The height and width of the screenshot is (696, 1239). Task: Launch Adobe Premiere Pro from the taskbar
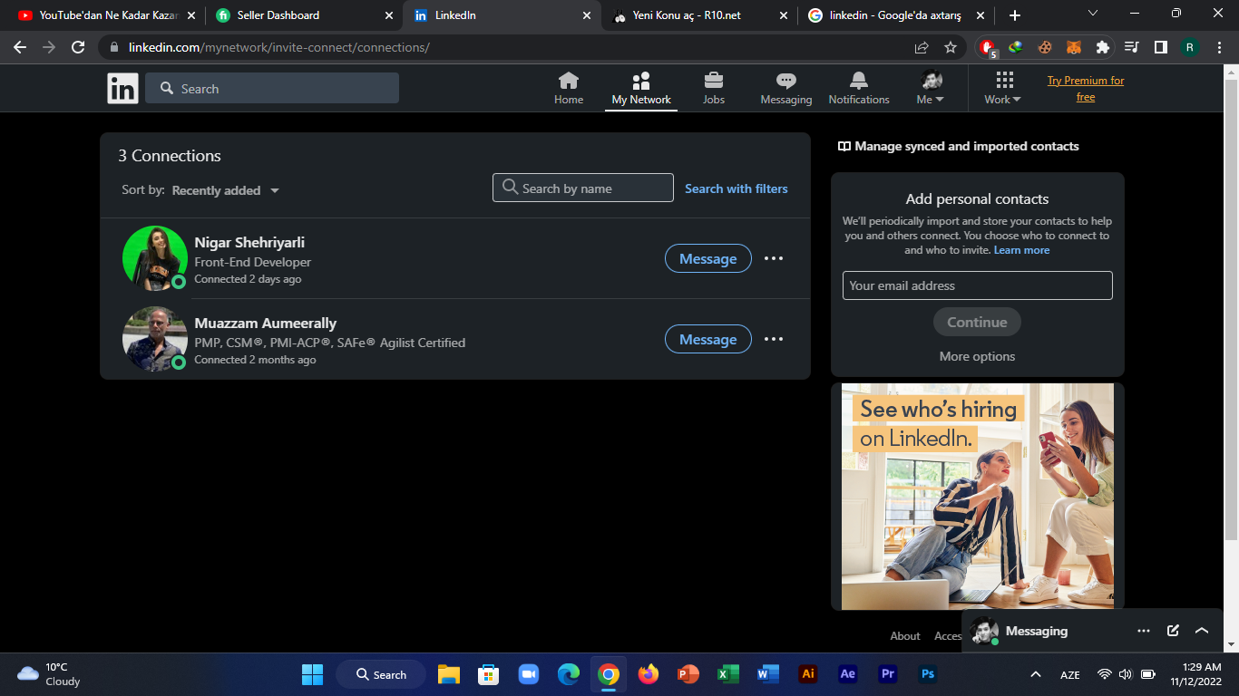click(x=888, y=674)
